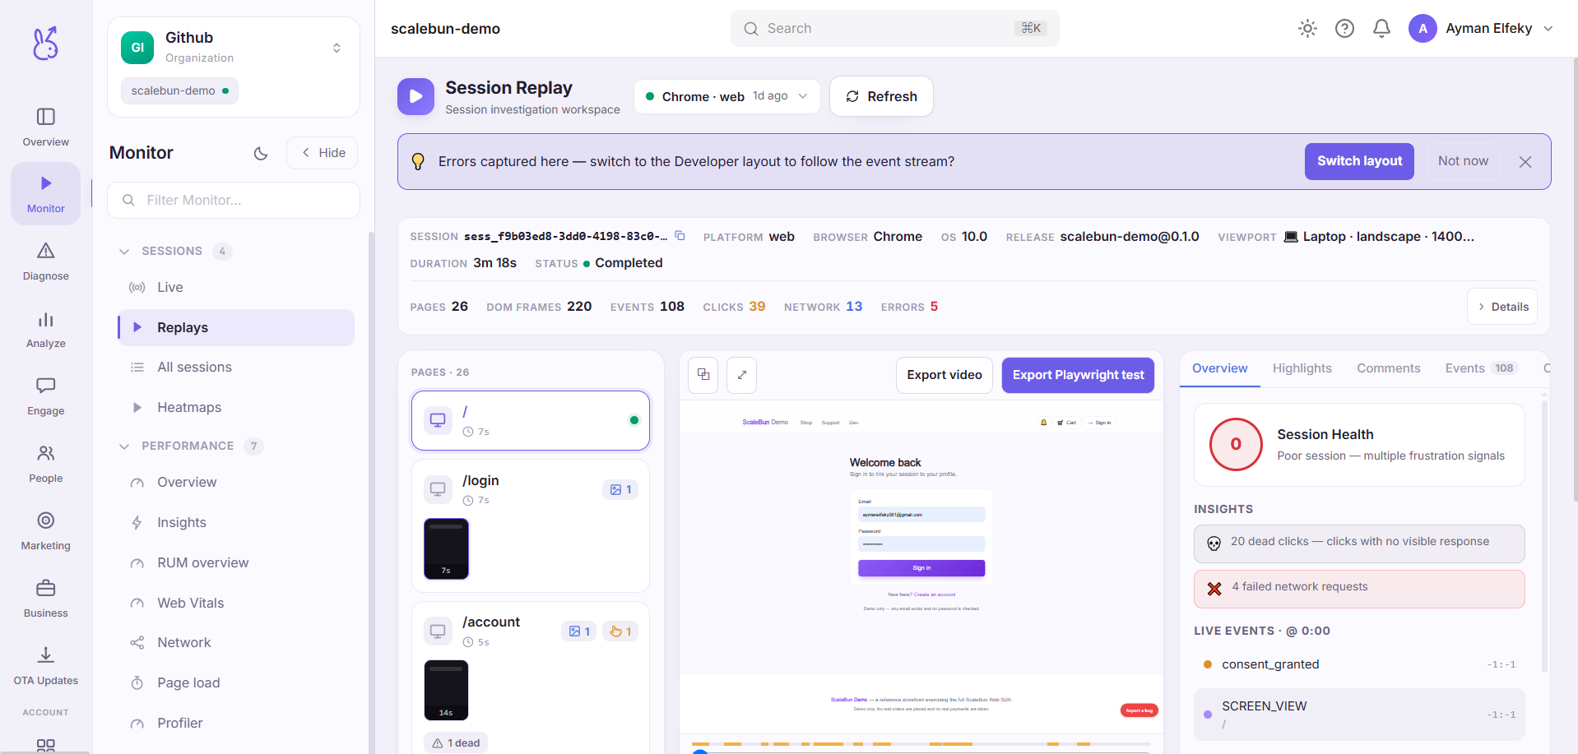Open the Chrome · web session dropdown
The height and width of the screenshot is (754, 1578).
pyautogui.click(x=727, y=96)
